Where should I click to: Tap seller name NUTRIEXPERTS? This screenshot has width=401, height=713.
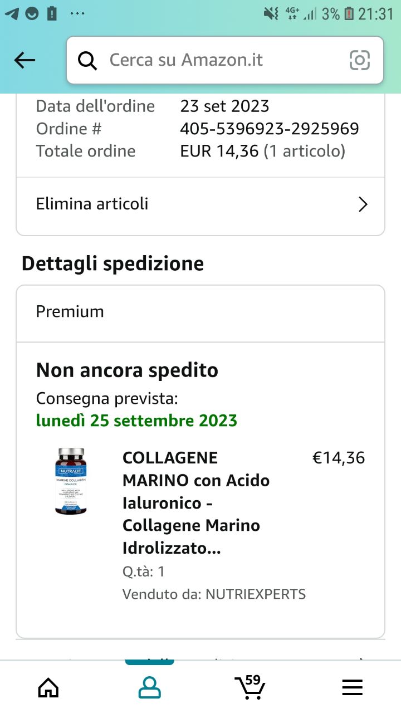(x=256, y=594)
